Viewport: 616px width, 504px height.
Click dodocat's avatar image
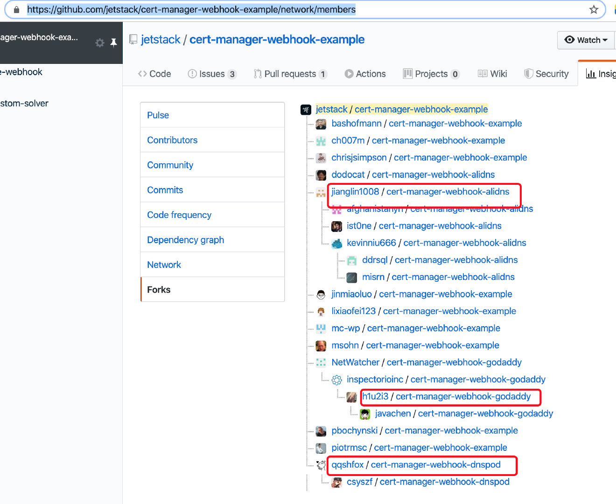[321, 175]
